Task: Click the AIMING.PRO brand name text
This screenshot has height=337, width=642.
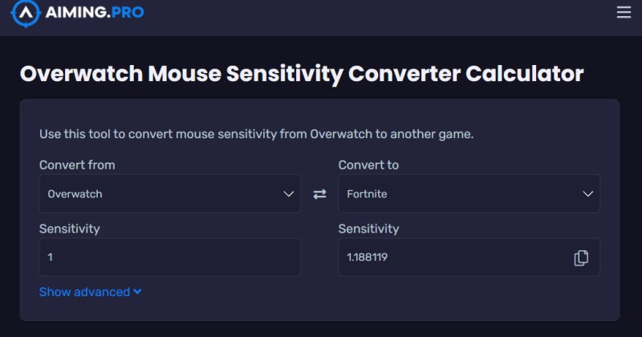Action: [95, 12]
